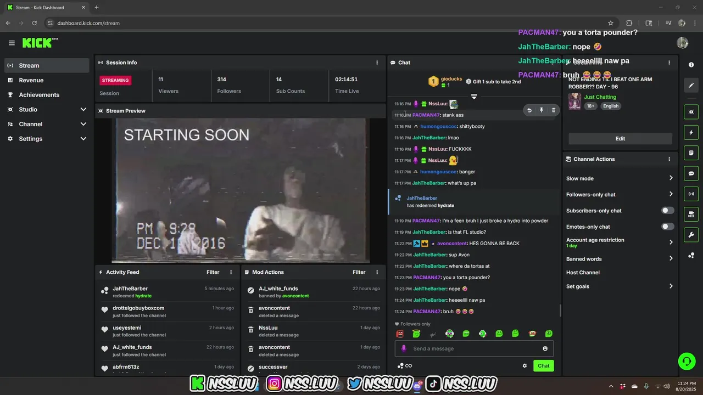Click the channel points balance below message box
The height and width of the screenshot is (395, 703).
point(405,366)
